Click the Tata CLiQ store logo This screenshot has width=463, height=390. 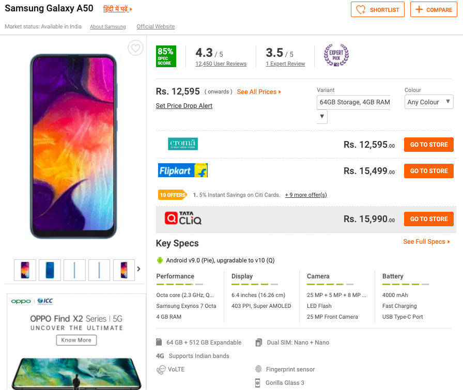click(x=183, y=219)
